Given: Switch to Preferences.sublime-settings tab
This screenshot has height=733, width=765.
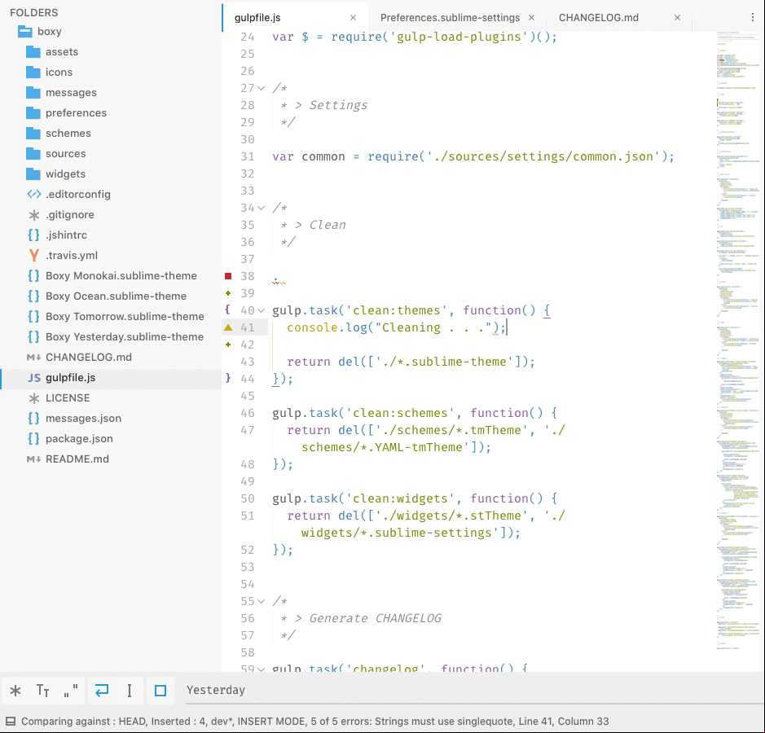Looking at the screenshot, I should click(457, 18).
